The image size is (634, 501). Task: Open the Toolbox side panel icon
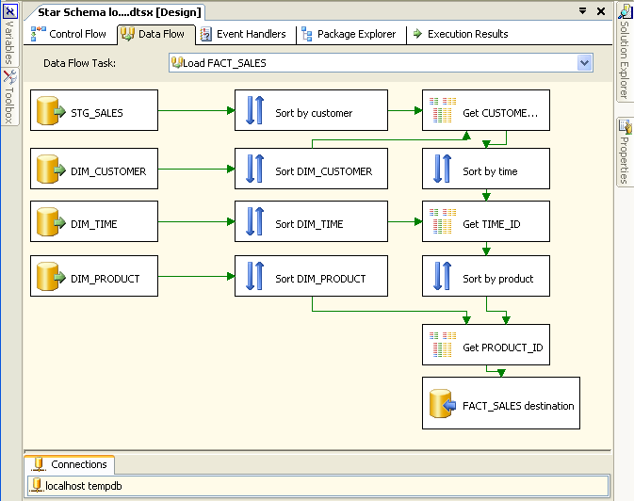[x=9, y=77]
